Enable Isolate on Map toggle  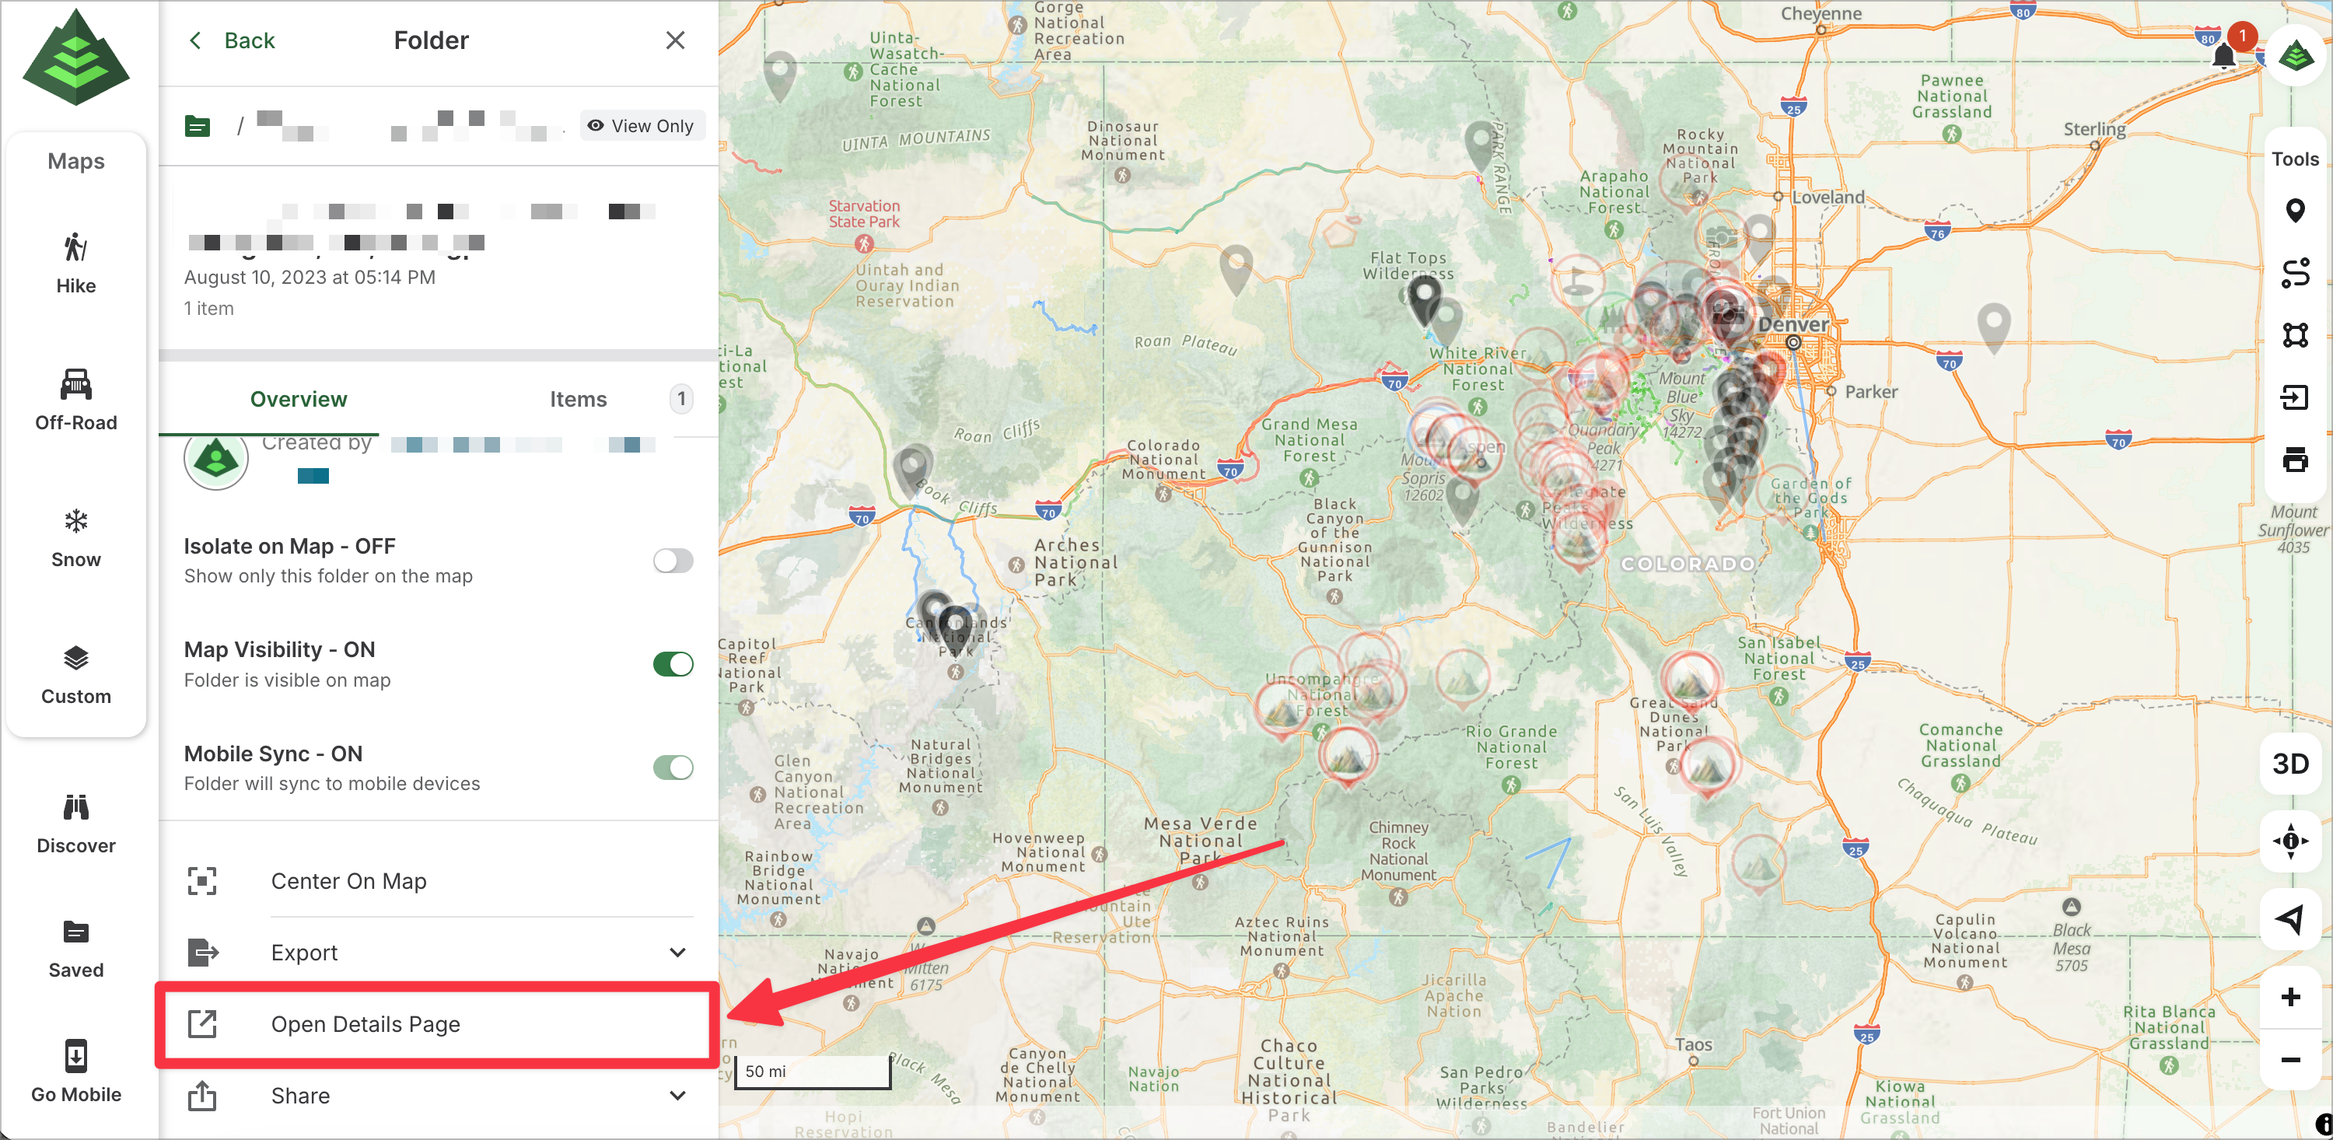click(x=673, y=561)
